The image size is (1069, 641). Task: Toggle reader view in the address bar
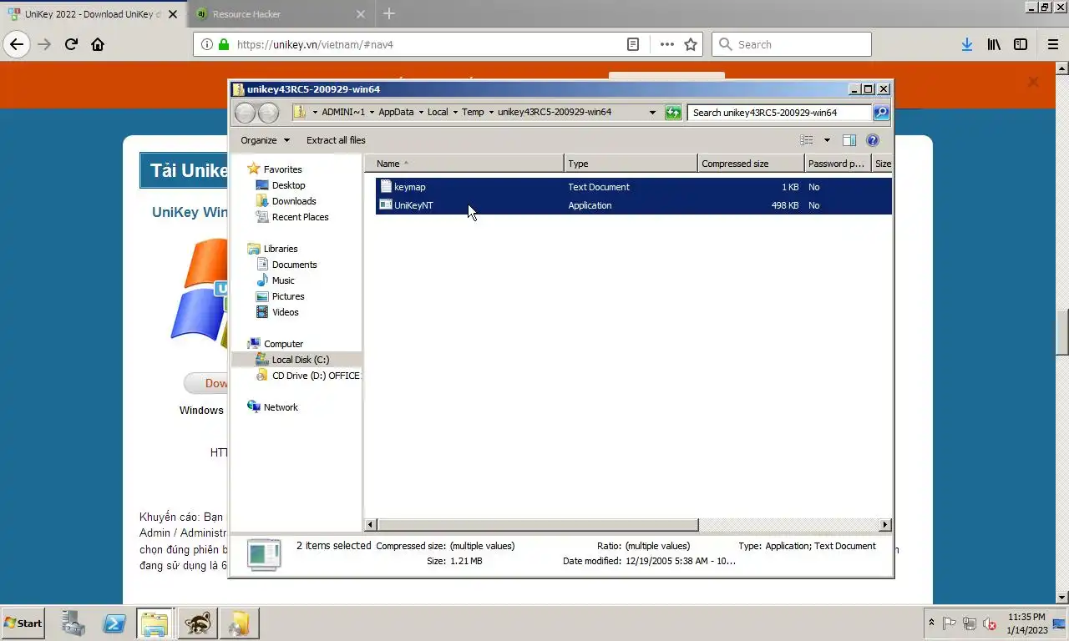click(633, 44)
